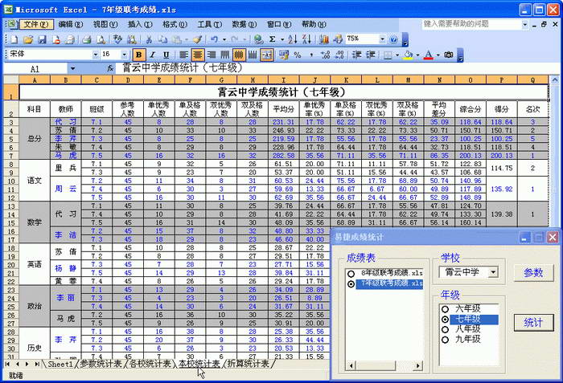
Task: Switch to the 折算统计表 sheet tab
Action: (248, 364)
